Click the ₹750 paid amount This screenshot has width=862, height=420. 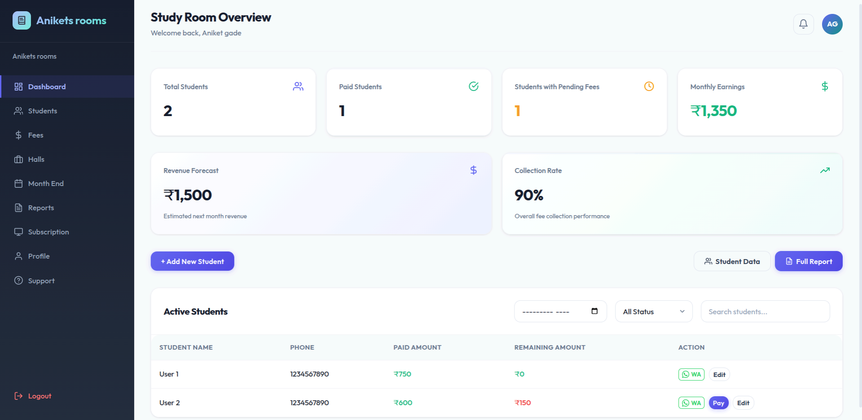click(402, 374)
